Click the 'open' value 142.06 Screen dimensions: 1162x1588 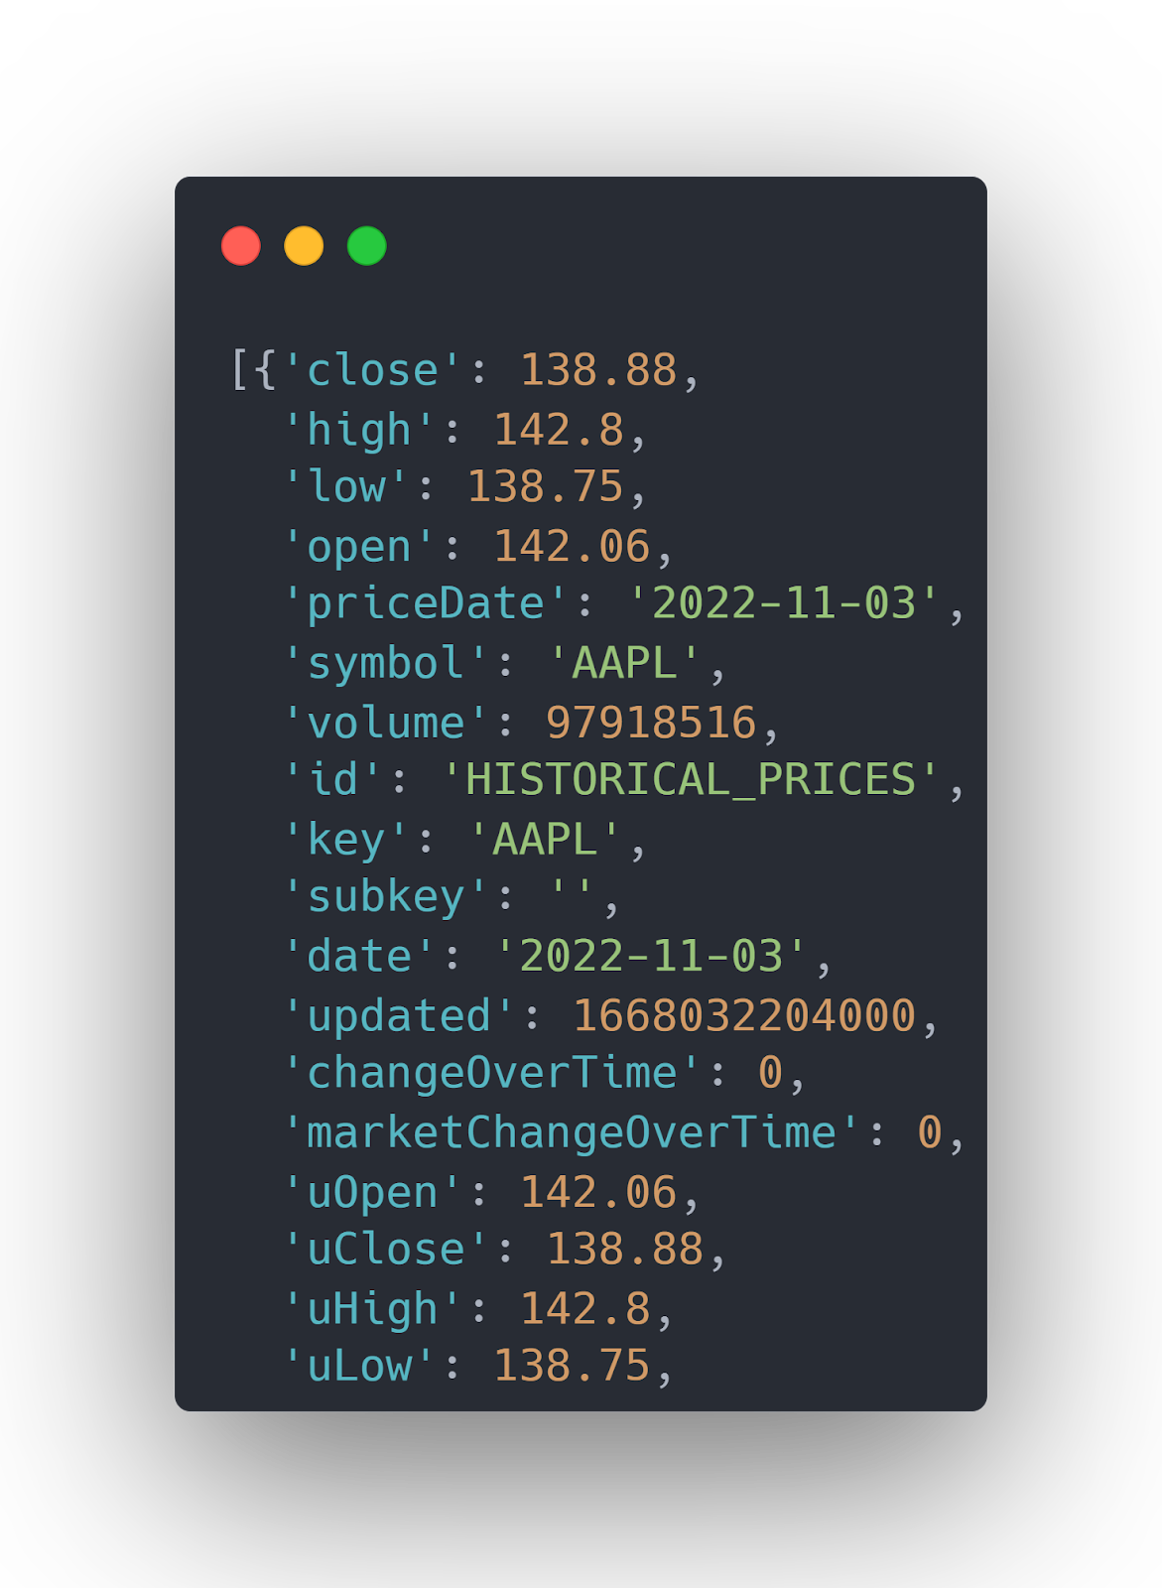point(572,547)
